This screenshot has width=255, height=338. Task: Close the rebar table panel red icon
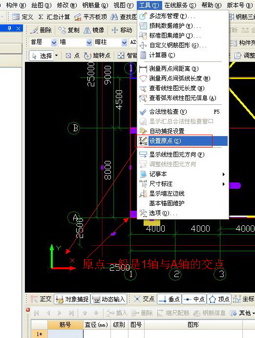pyautogui.click(x=28, y=310)
